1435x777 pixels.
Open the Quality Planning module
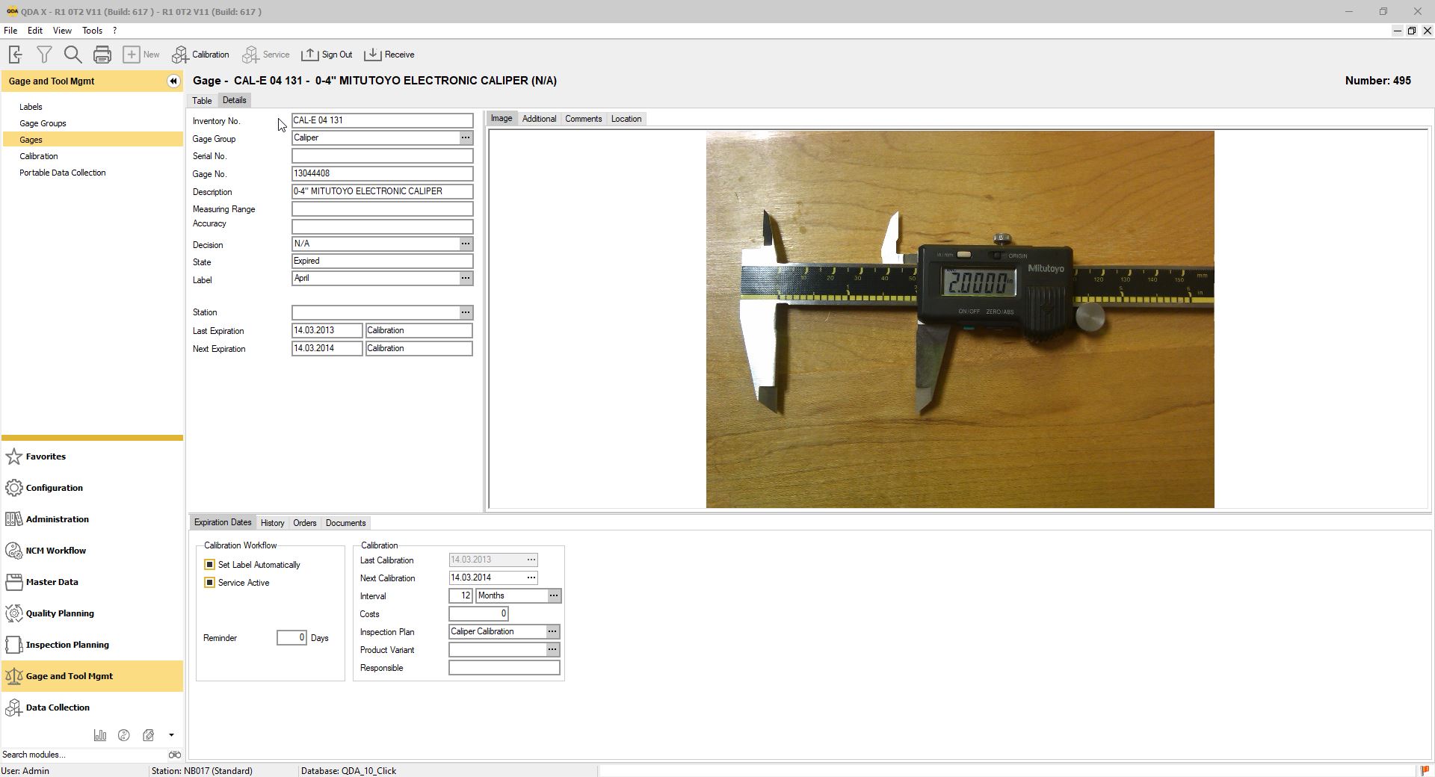click(60, 613)
